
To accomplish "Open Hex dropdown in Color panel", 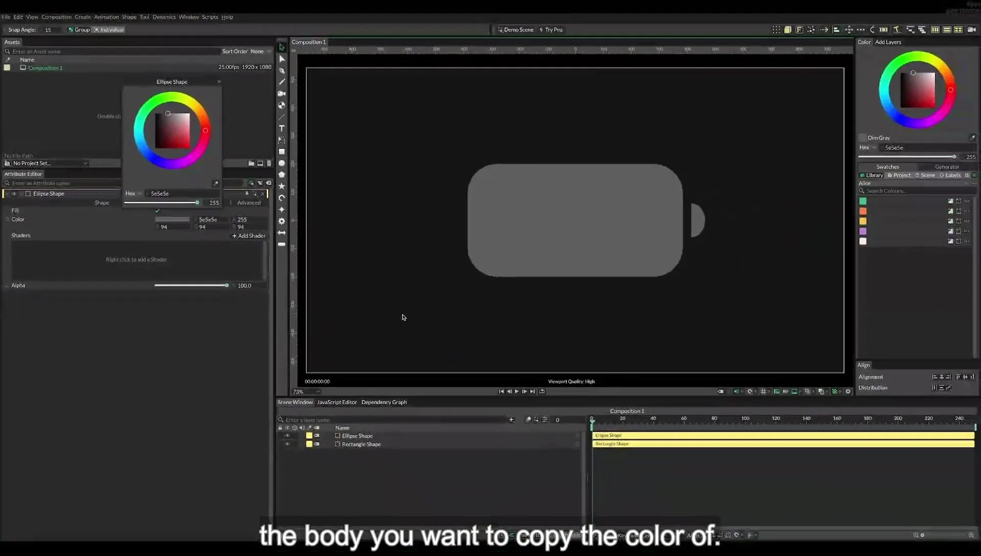I will 868,148.
